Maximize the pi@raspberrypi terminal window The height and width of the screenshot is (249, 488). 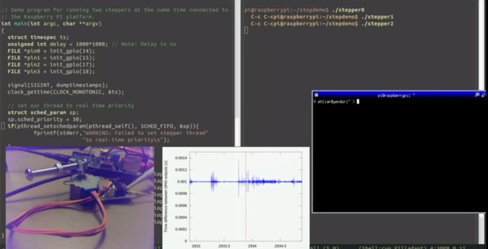pos(476,95)
